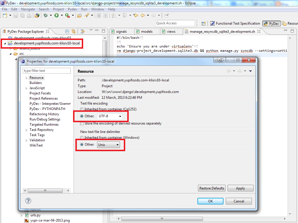Click the Back navigation arrow icon
Image resolution: width=298 pixels, height=223 pixels.
pyautogui.click(x=143, y=15)
